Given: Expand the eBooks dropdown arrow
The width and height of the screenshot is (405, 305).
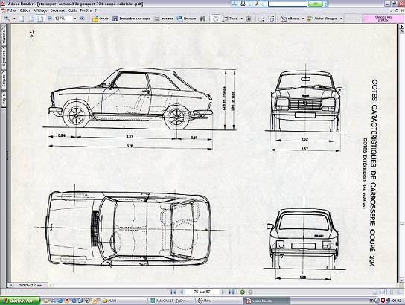Looking at the screenshot, I should [x=303, y=19].
